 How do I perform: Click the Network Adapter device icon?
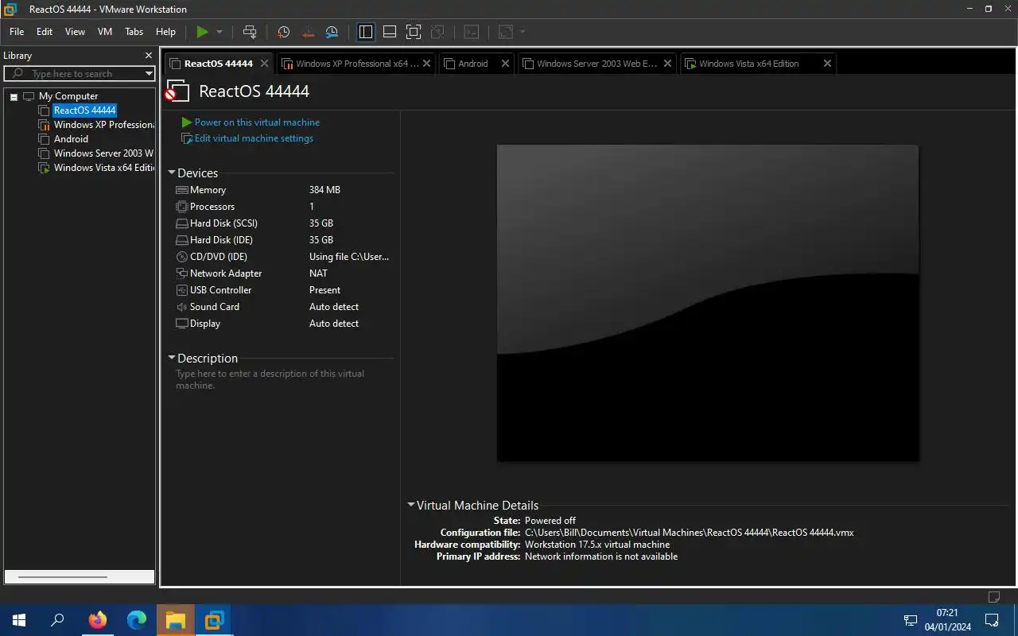coord(182,273)
